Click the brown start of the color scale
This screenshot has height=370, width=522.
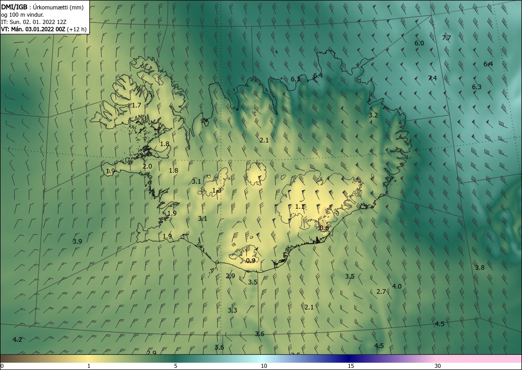tap(10, 359)
